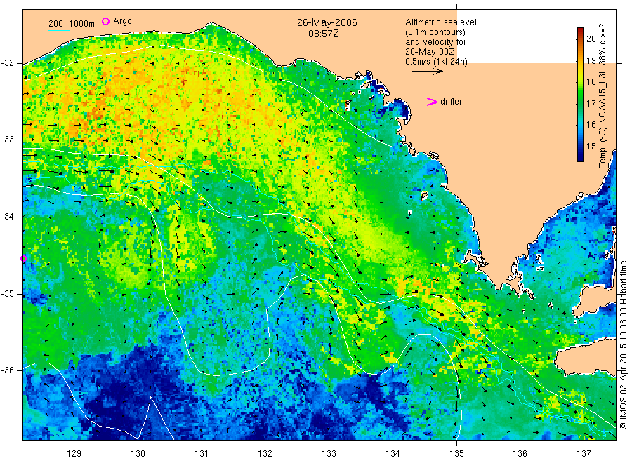Click longitude axis label 129
This screenshot has width=632, height=463.
[74, 454]
